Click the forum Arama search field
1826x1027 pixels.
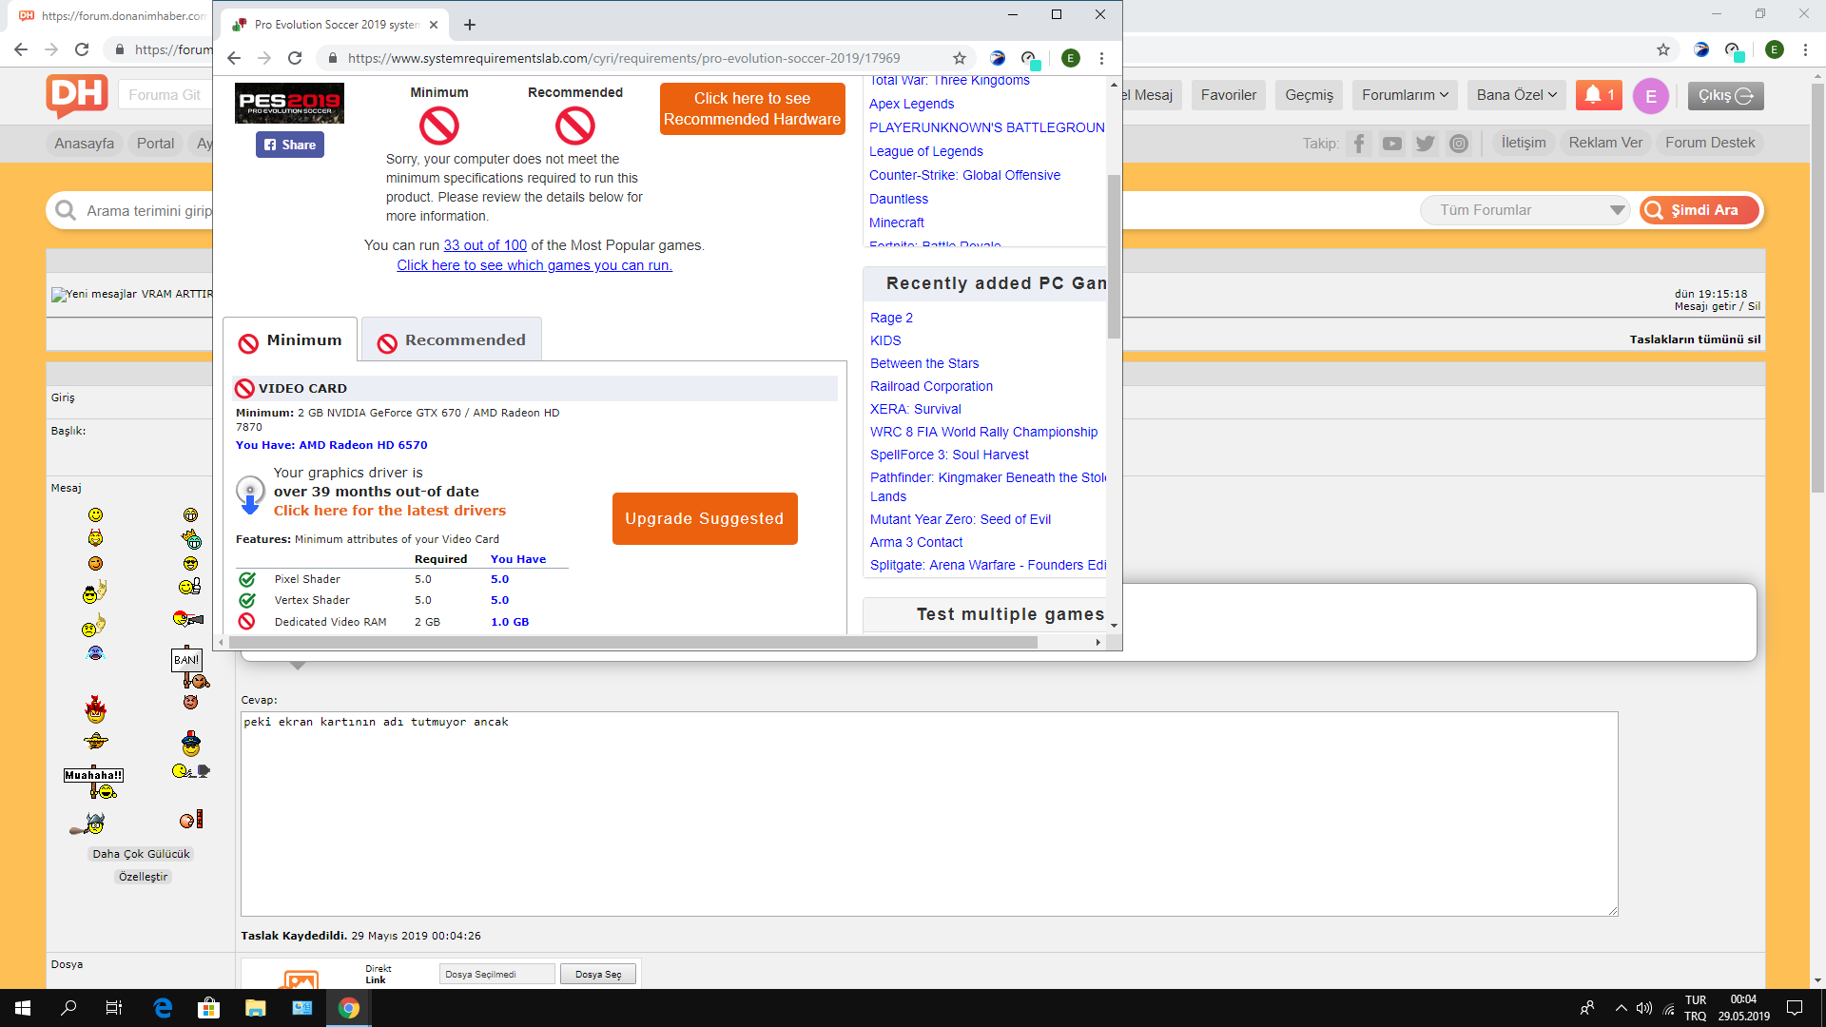tap(149, 210)
